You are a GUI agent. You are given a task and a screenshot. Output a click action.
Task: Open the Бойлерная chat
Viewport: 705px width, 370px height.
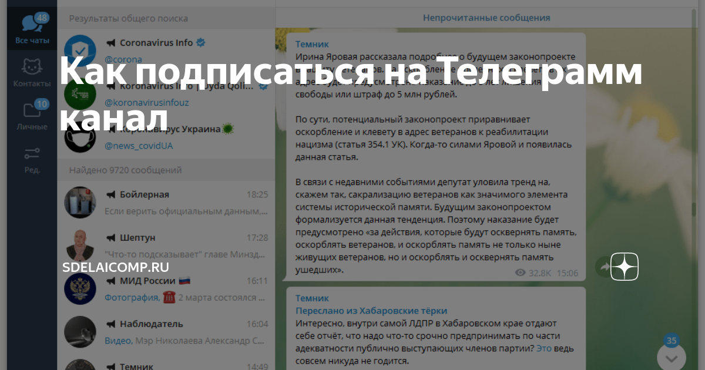click(x=166, y=203)
